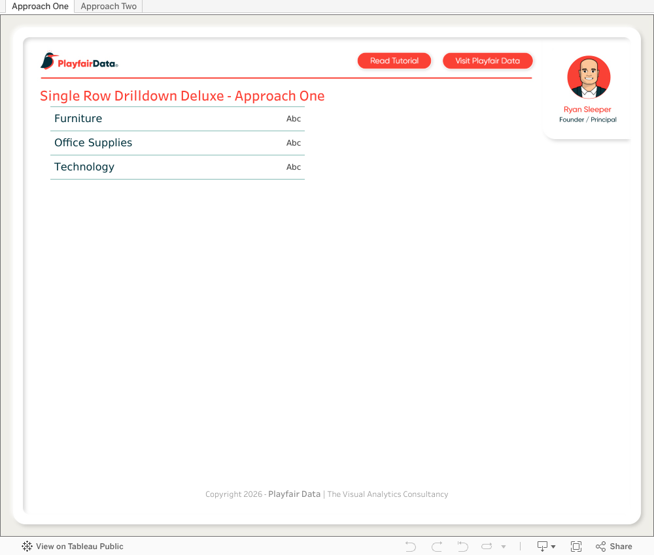
Task: Drill down into the Furniture row
Action: pos(78,119)
